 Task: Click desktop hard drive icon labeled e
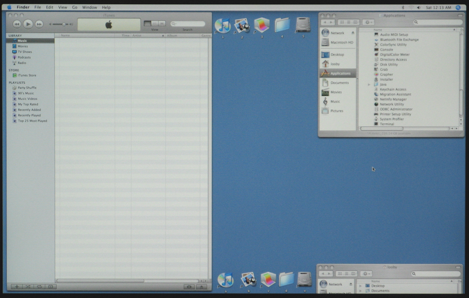click(305, 279)
